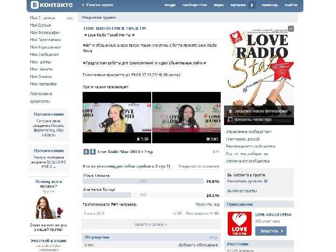The image size is (336, 252).
Task: Click выйти to log out
Action: click(x=291, y=5)
